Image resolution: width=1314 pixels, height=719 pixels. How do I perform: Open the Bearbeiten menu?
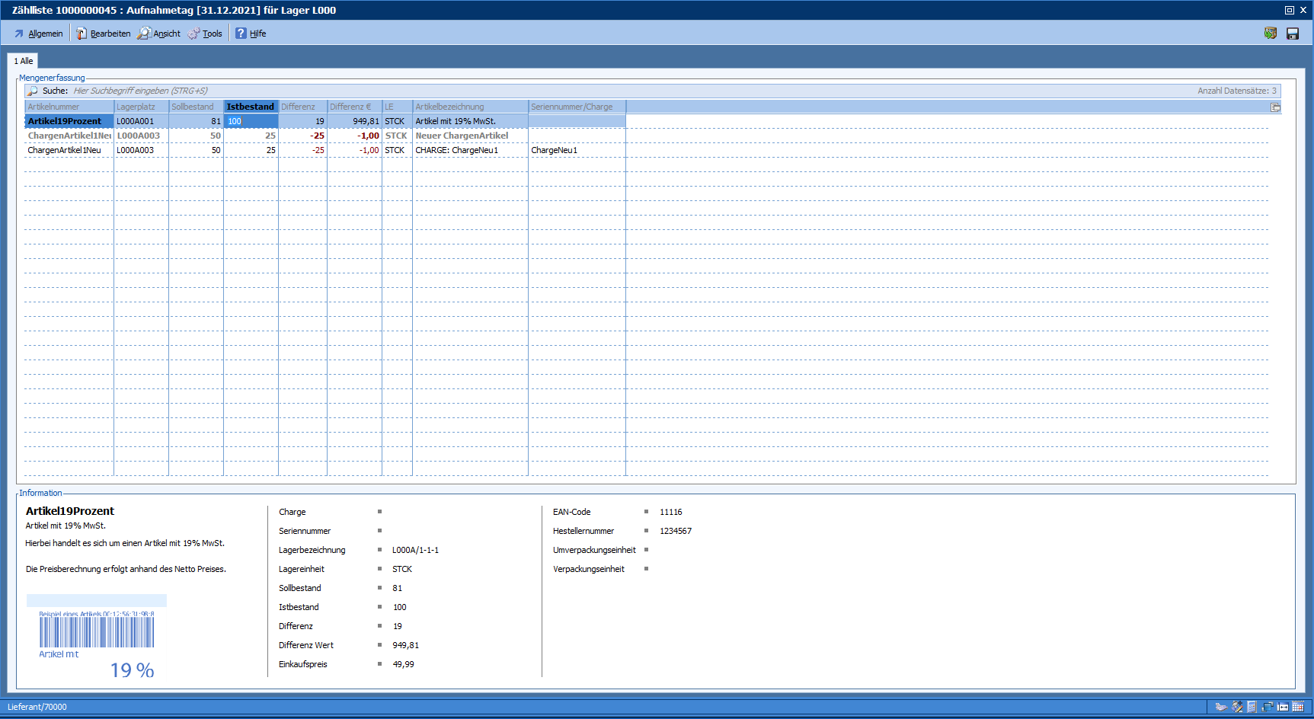point(103,34)
